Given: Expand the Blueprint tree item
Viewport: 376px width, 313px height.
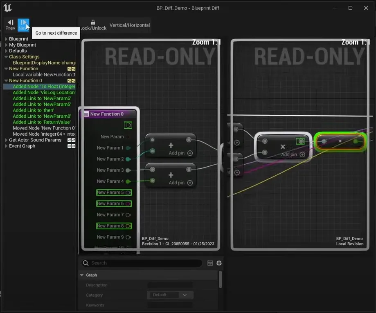Looking at the screenshot, I should (x=6, y=39).
